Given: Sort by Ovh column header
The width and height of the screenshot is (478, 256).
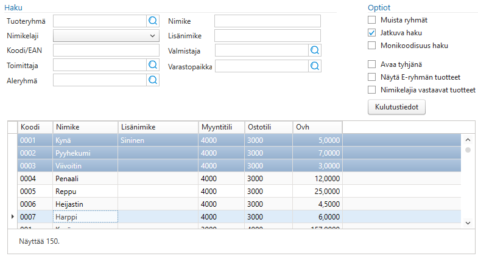Looking at the screenshot, I should (317, 127).
